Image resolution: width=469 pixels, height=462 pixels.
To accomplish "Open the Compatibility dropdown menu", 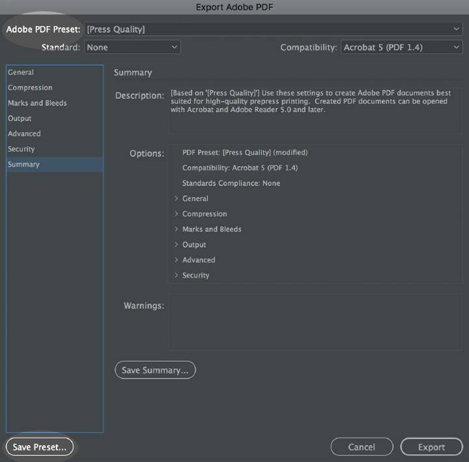I will [401, 48].
